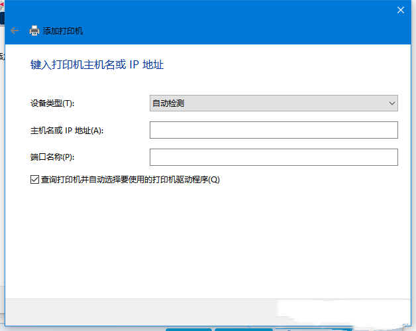Close the Add Printer dialog
Image resolution: width=416 pixels, height=331 pixels.
click(400, 10)
